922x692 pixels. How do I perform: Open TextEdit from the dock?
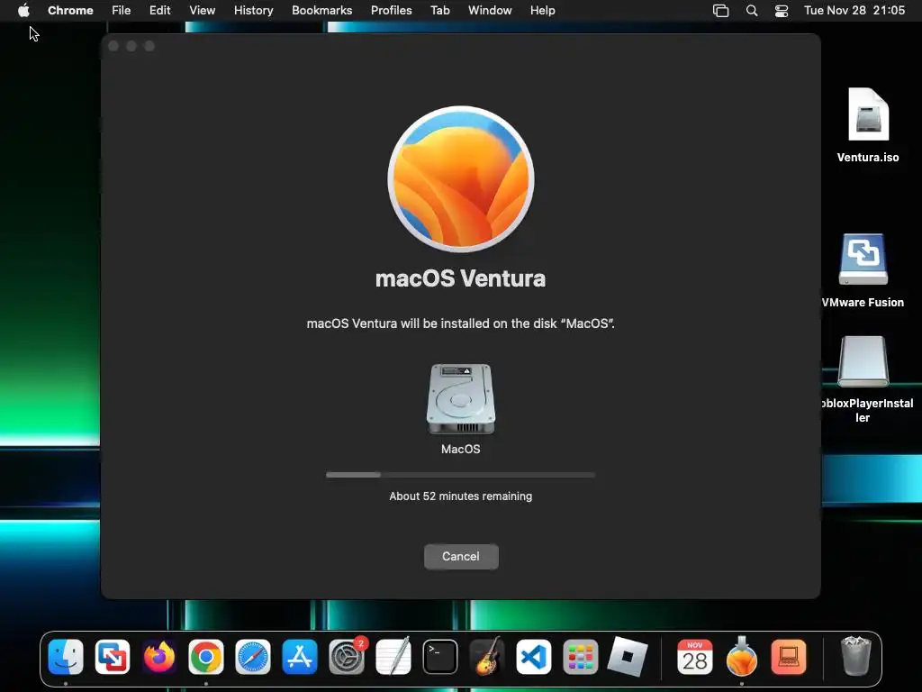point(393,657)
